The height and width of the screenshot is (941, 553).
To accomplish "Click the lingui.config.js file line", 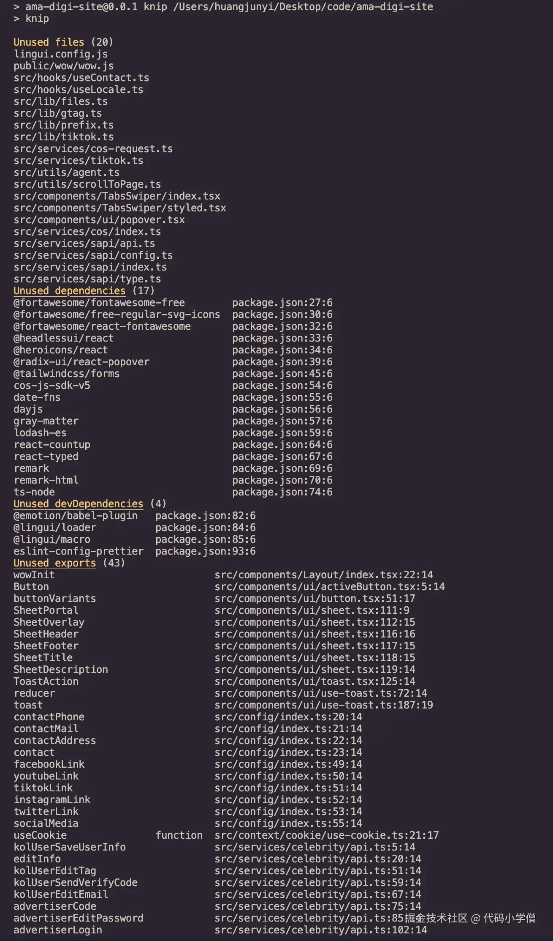I will click(60, 54).
